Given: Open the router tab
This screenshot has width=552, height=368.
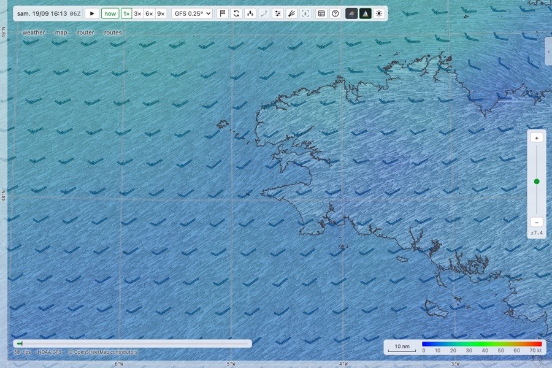Looking at the screenshot, I should 85,33.
